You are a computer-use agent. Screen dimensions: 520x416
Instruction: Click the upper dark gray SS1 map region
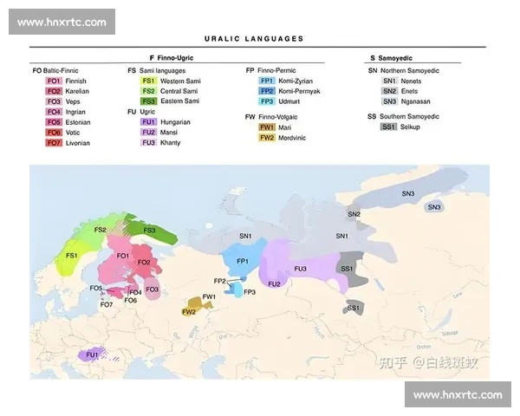[x=351, y=270]
